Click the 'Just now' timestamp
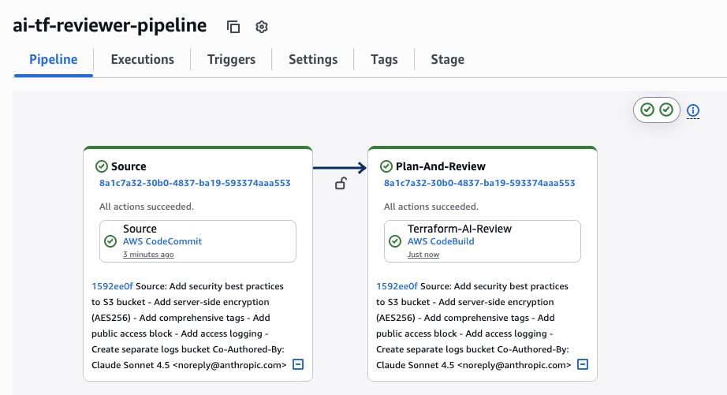The image size is (727, 395). coord(423,254)
